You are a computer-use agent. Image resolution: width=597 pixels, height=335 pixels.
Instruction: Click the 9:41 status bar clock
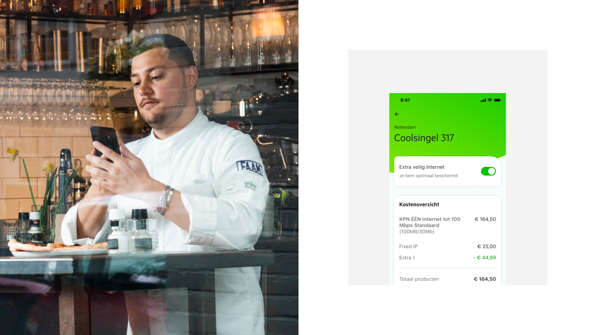pos(405,100)
